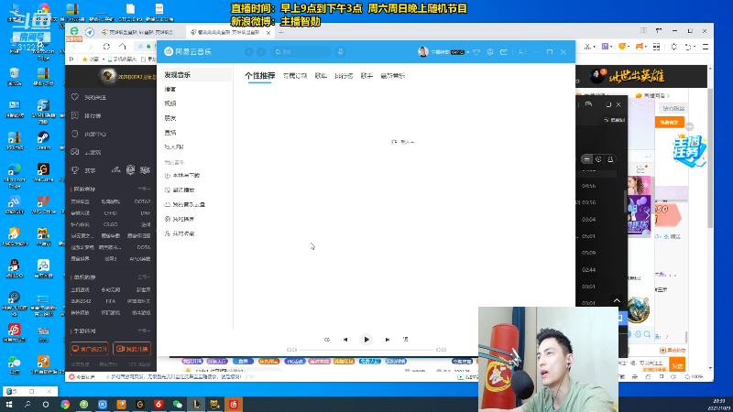This screenshot has height=412, width=733.
Task: Collapse the dark panel with the up chevron
Action: pyautogui.click(x=617, y=300)
